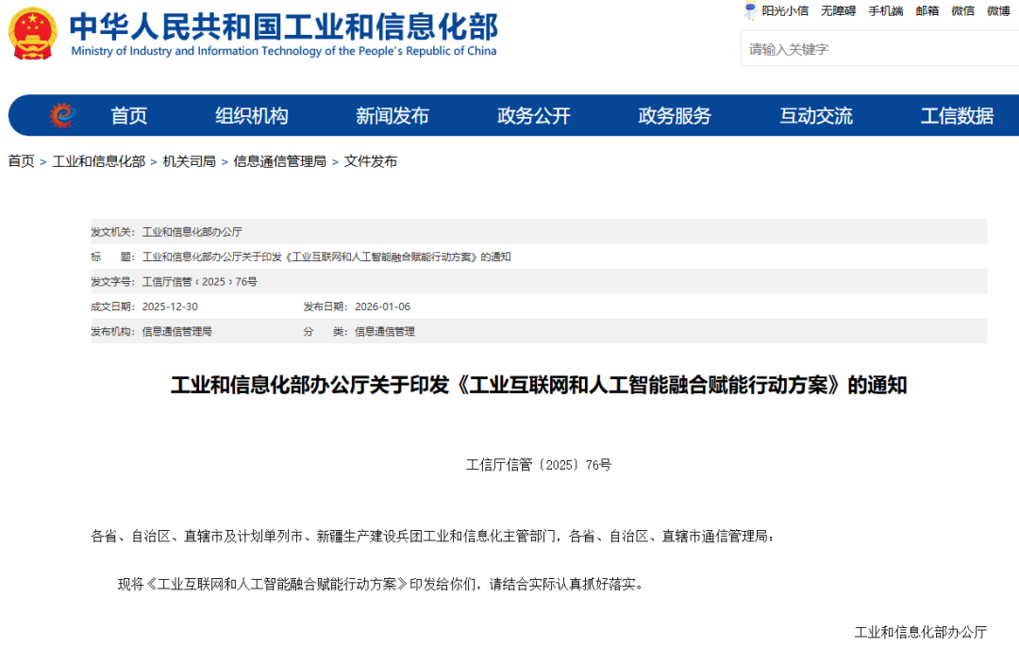1019x647 pixels.
Task: Open the 新闻发布 dropdown
Action: pos(393,115)
